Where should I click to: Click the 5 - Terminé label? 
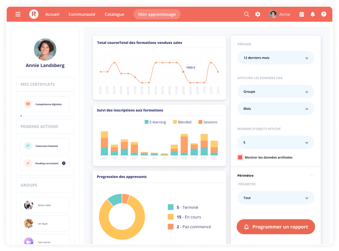[187, 207]
